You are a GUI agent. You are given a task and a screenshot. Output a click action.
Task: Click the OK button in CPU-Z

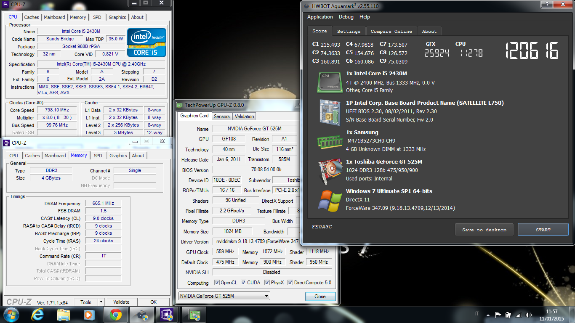[154, 302]
